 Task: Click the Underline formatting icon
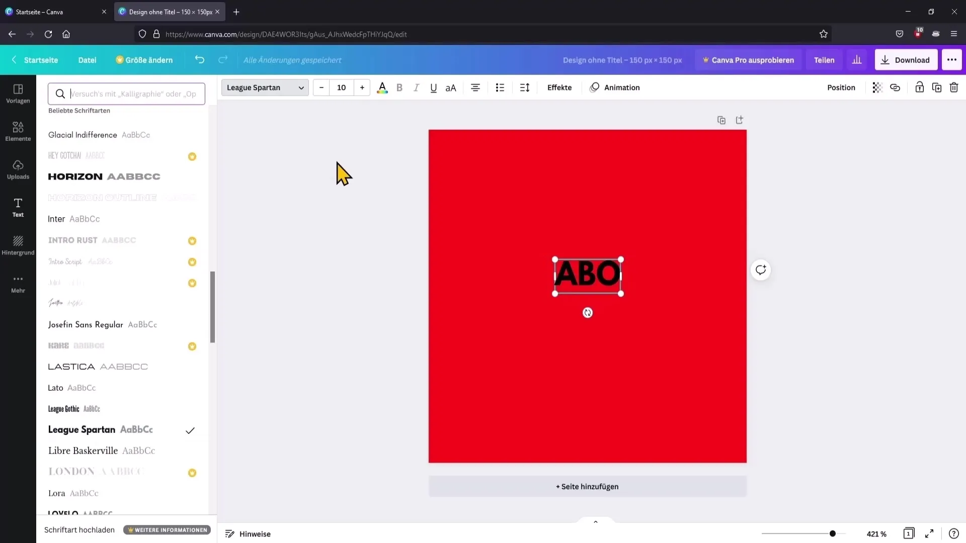(433, 87)
